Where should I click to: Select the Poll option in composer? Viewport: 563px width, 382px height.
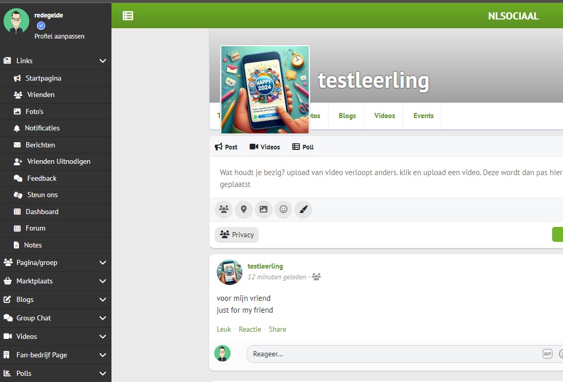pos(303,147)
